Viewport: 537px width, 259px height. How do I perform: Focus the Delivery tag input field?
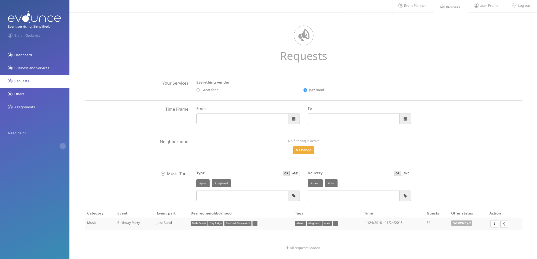354,196
